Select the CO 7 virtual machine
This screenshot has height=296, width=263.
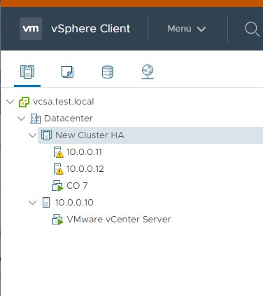click(77, 186)
